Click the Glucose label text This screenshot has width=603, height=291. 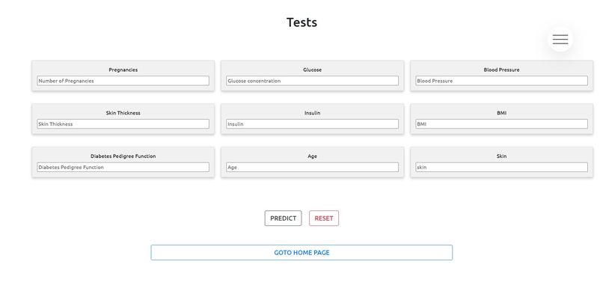pyautogui.click(x=312, y=70)
